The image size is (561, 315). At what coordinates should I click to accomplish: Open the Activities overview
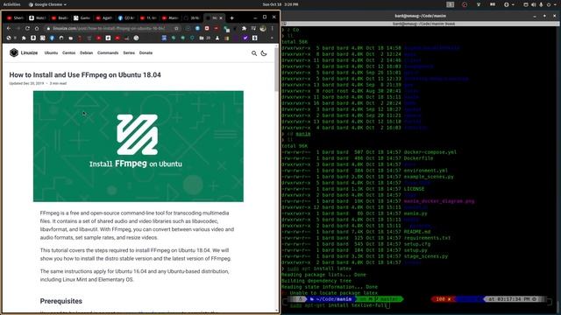pyautogui.click(x=11, y=4)
